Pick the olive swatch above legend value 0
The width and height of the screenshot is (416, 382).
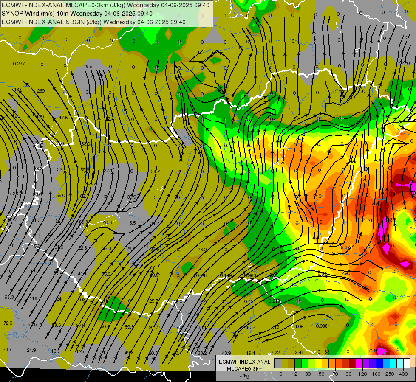coord(285,363)
